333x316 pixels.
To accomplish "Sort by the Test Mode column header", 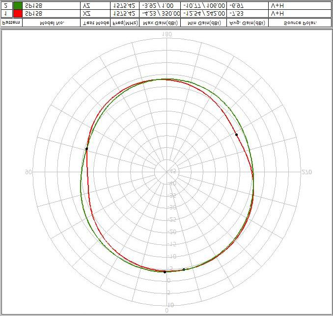I will [x=95, y=23].
